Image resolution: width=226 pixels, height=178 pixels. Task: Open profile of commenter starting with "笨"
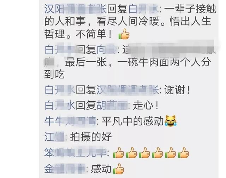[x=76, y=153]
